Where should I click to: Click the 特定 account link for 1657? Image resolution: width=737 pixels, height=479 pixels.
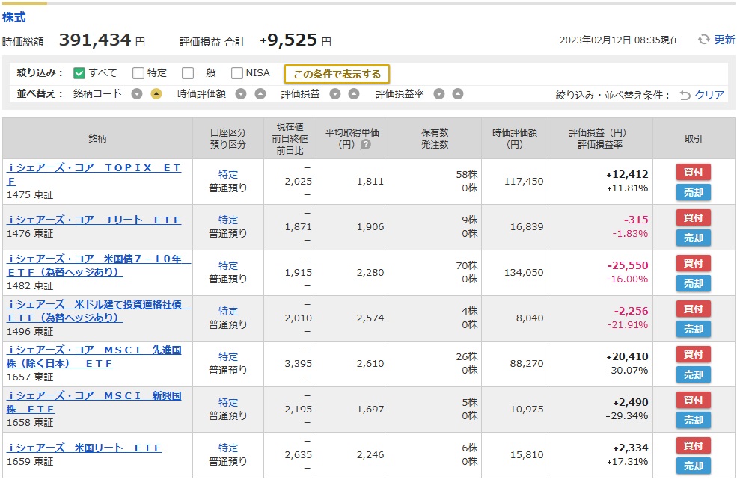228,356
